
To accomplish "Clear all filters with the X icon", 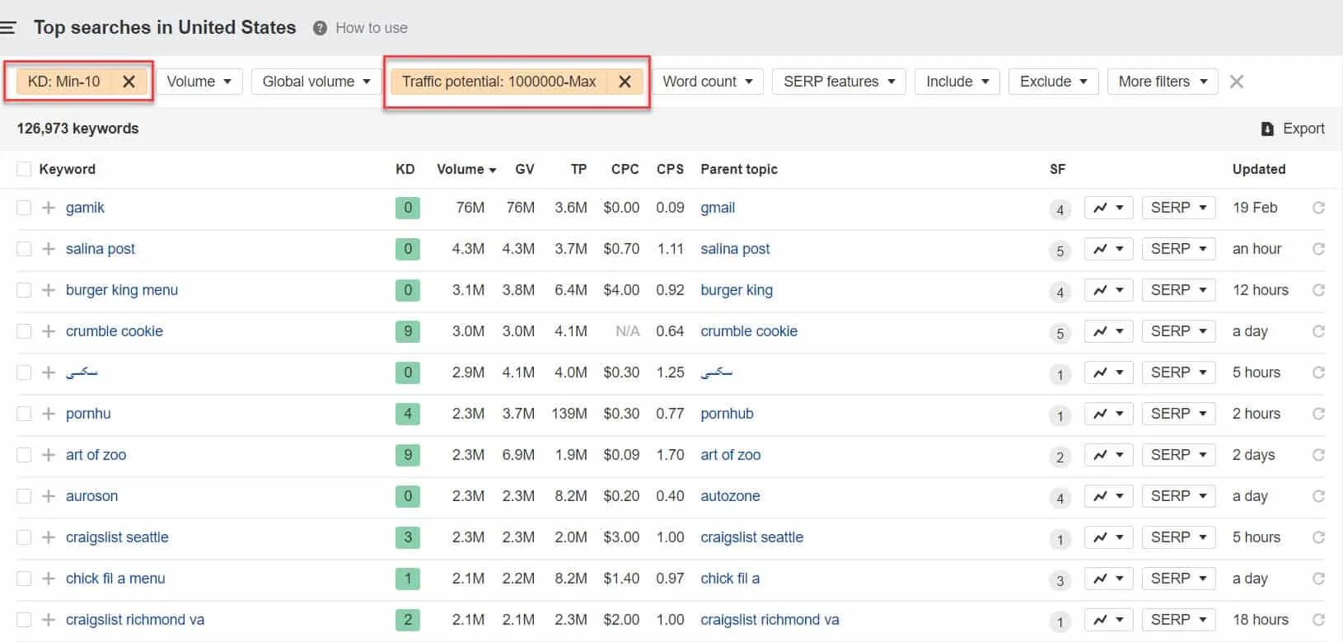I will tap(1236, 82).
